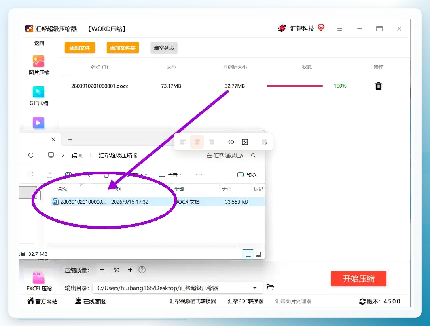
Task: Switch Explorer to large icons view
Action: pyautogui.click(x=258, y=254)
